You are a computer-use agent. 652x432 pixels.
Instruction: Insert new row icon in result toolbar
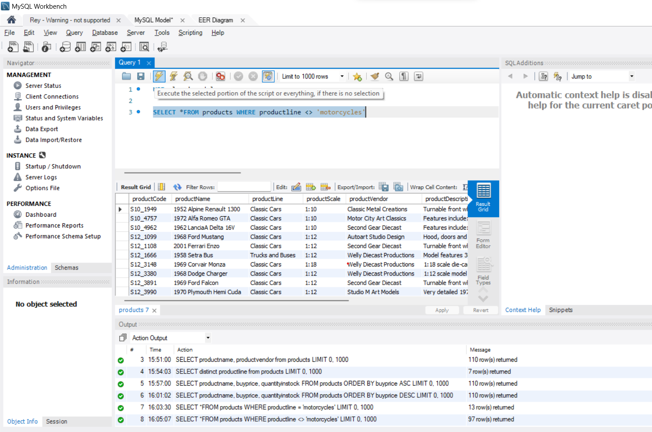[311, 187]
